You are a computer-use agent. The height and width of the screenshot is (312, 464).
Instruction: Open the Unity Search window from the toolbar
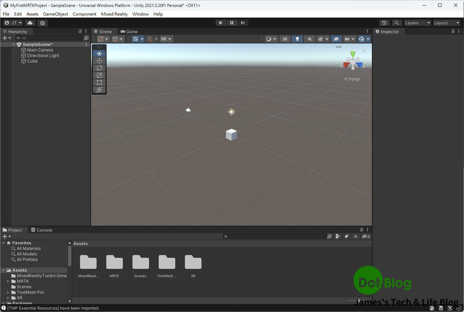pyautogui.click(x=396, y=23)
